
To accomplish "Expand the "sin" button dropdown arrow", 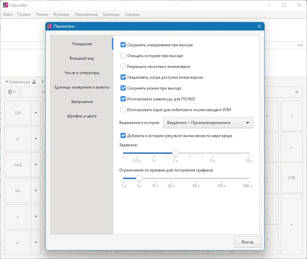I will tap(36, 190).
